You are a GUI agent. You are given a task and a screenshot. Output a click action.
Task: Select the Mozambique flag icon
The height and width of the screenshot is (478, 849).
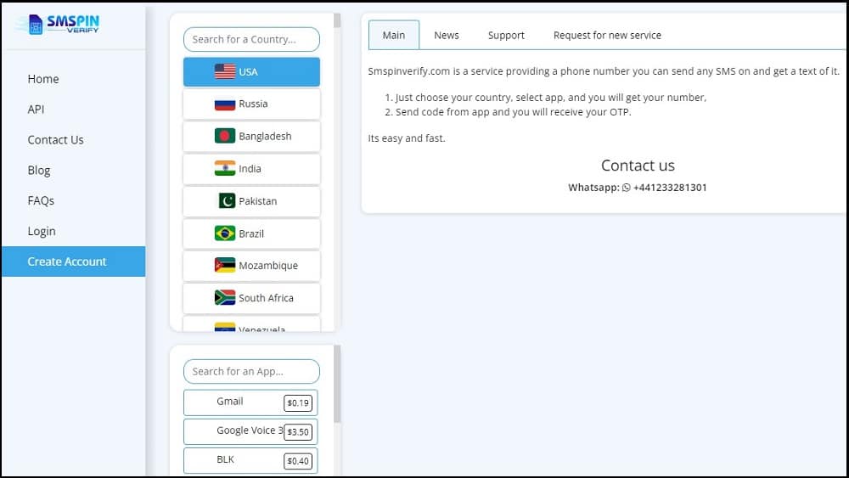point(225,265)
